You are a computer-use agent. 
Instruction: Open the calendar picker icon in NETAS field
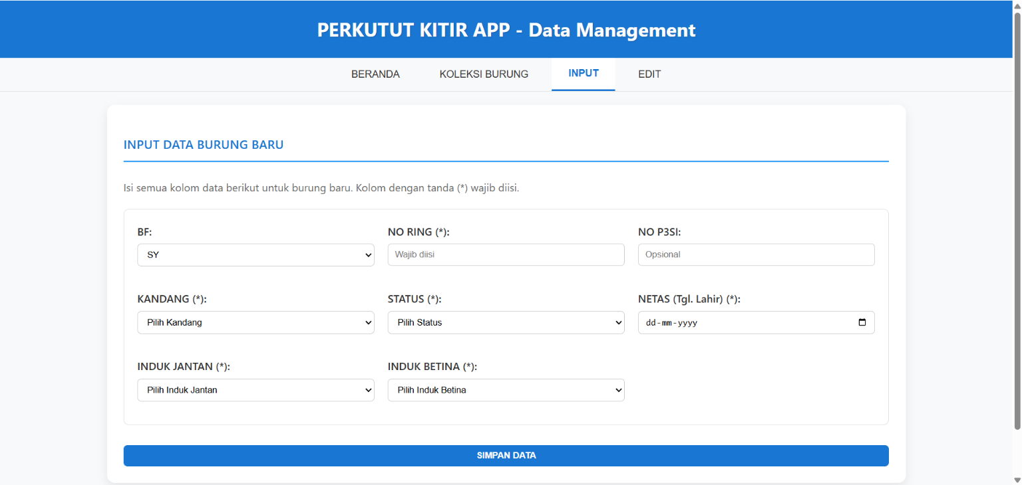coord(862,323)
